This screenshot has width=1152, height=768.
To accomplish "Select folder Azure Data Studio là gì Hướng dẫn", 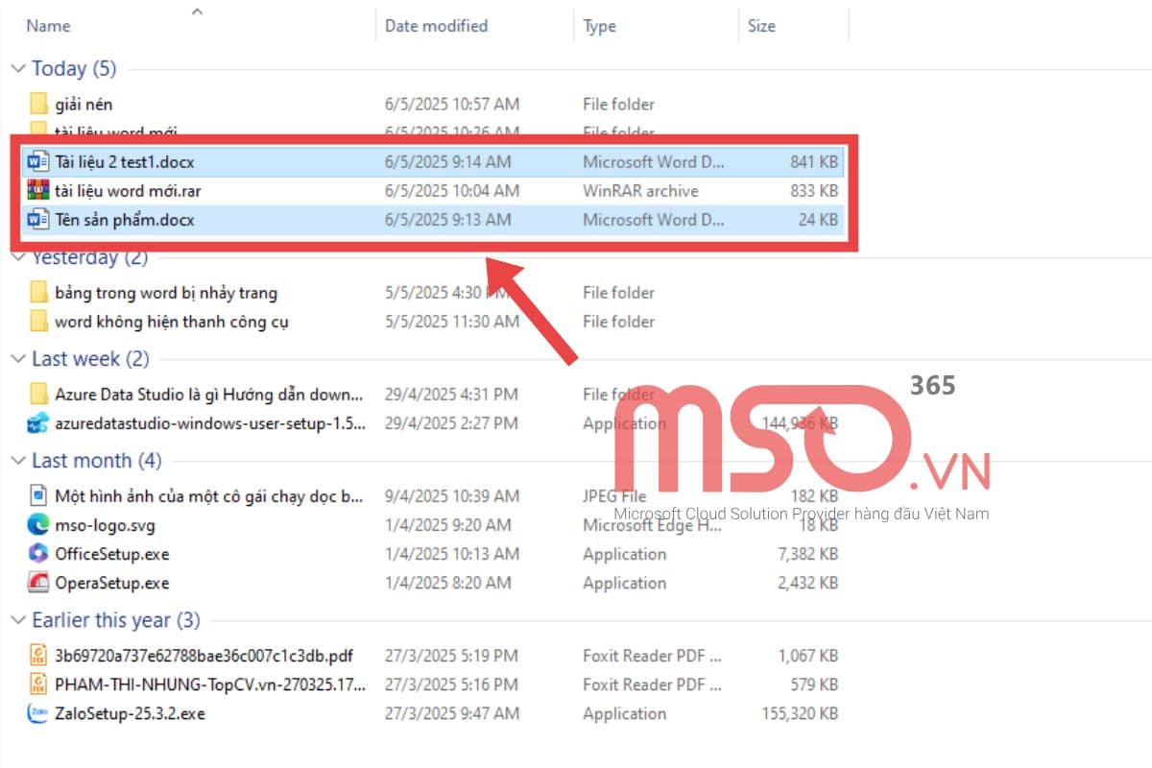I will (x=209, y=394).
